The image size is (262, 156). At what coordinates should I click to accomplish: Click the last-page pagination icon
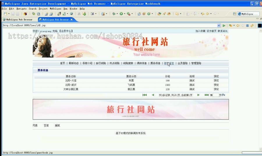click(207, 95)
